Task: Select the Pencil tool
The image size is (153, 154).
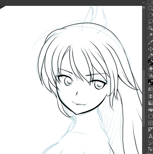Action: tap(151, 56)
